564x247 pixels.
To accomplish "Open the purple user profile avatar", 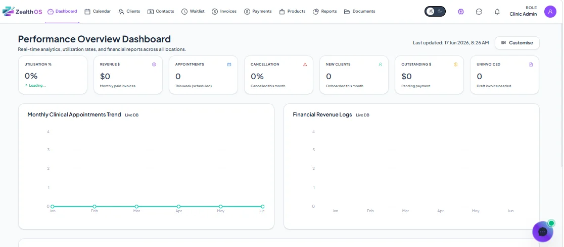I will (x=550, y=12).
